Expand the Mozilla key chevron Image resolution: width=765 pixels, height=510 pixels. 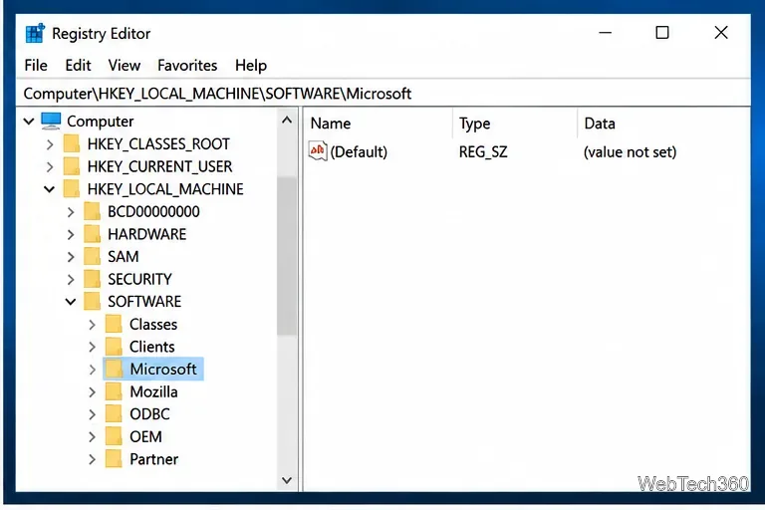tap(93, 392)
